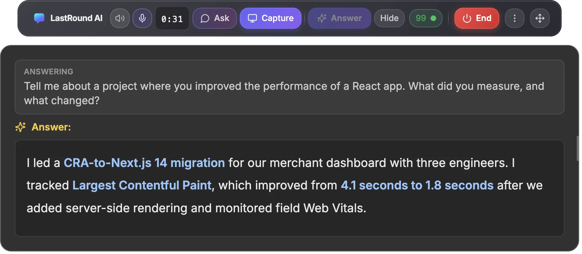This screenshot has width=582, height=254.
Task: Click the question text about React performance
Action: 284,93
